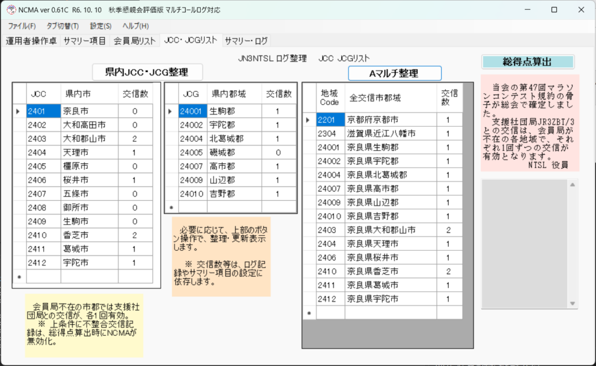Viewport: 596px width, 366px height.
Task: Switch to the サマリー項目 tab
Action: (x=84, y=41)
